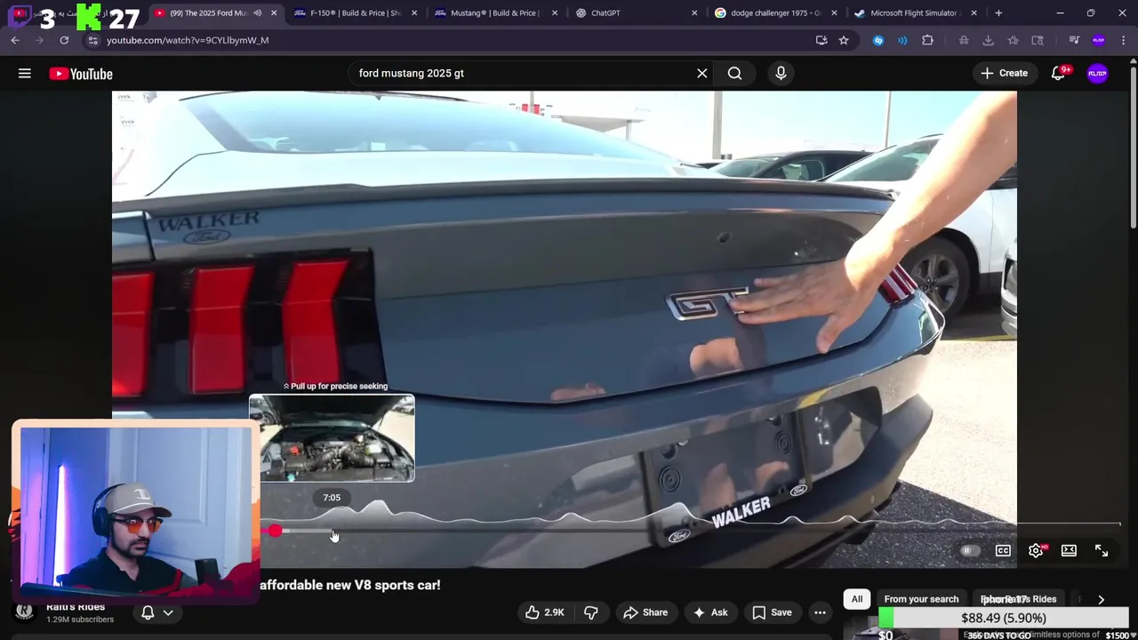Screen dimensions: 1138x640
Task: Click the browser address bar URL
Action: (188, 40)
